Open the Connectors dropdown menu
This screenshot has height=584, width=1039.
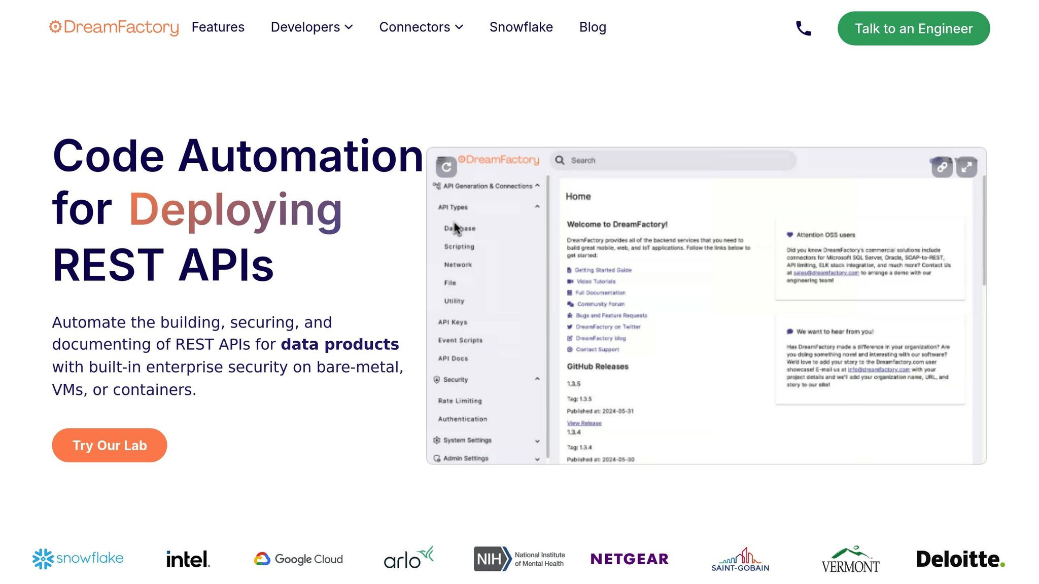click(x=421, y=27)
